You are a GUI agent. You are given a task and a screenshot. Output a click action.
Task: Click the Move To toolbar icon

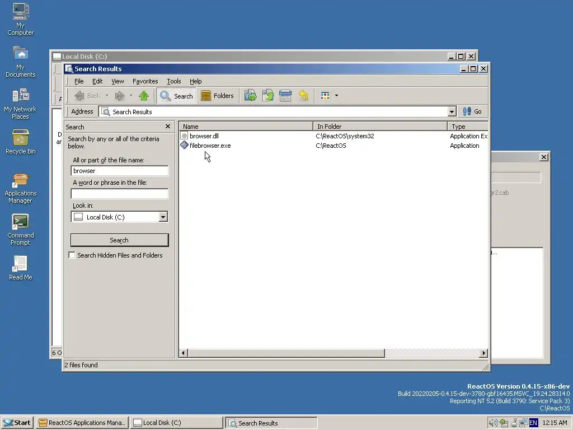[x=250, y=96]
